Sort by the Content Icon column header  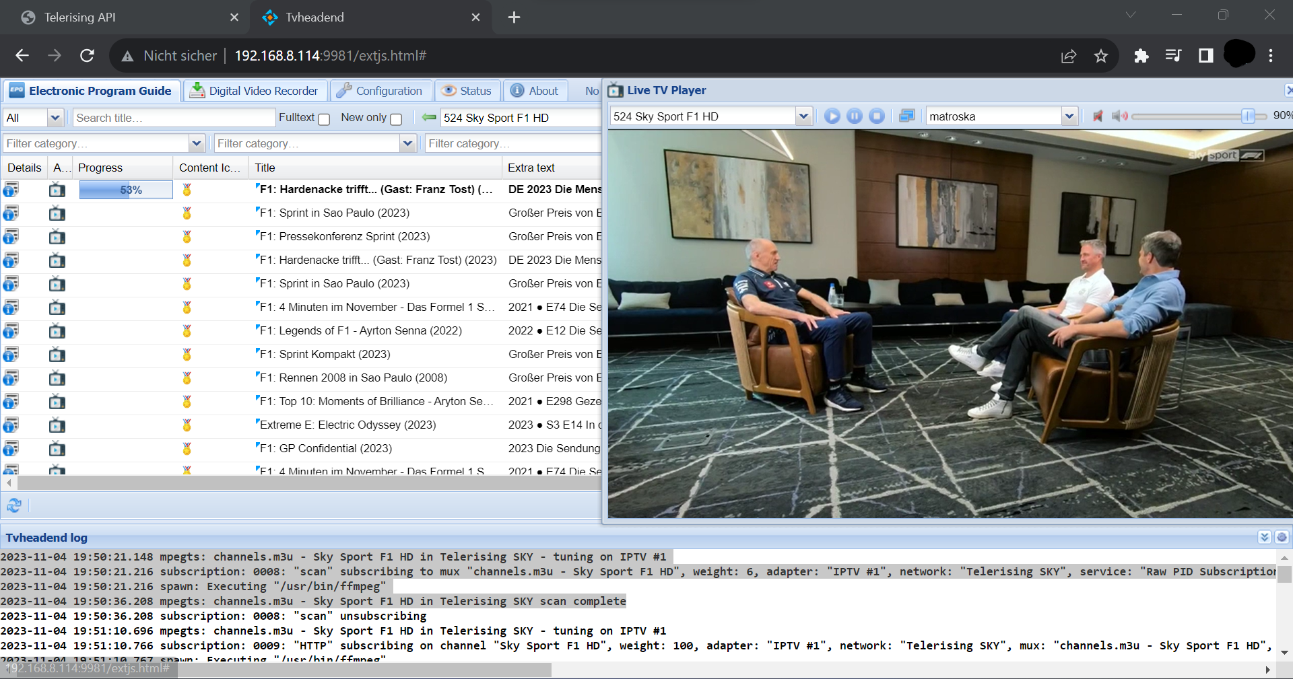(x=211, y=168)
